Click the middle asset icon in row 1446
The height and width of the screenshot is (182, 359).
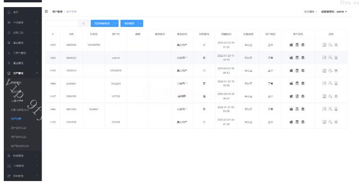click(297, 109)
